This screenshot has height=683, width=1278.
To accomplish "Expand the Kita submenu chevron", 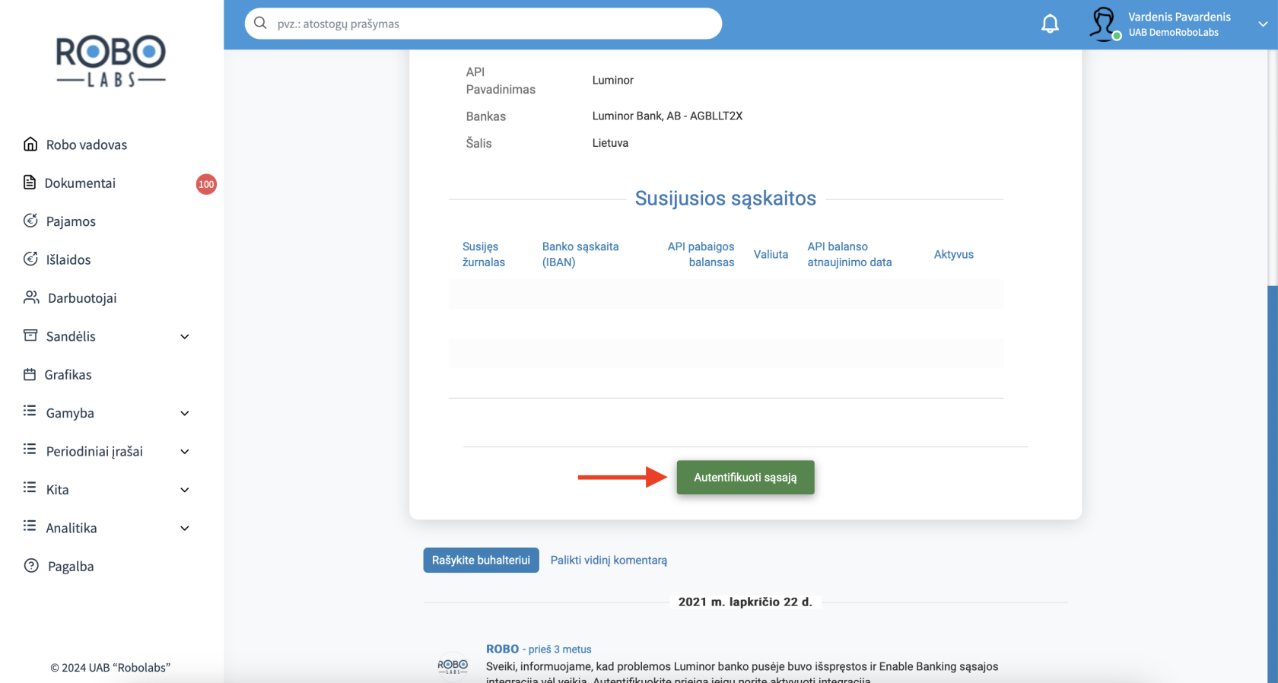I will (185, 490).
